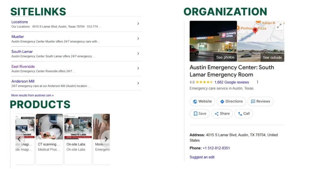Screen dimensions: 324x170
Task: Click the Directions button
Action: coord(231,101)
